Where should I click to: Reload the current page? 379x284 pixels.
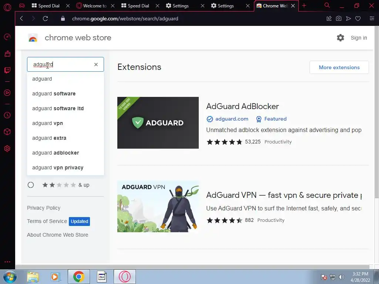(45, 18)
